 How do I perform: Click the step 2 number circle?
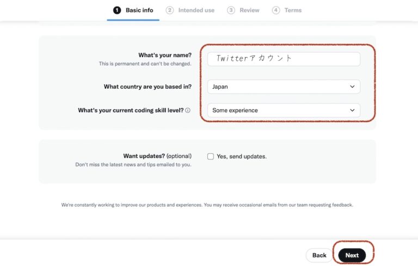coord(170,10)
